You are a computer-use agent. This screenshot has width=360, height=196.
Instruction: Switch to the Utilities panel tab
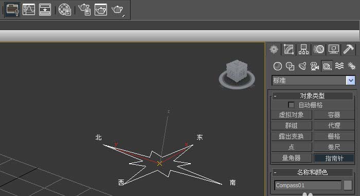point(348,49)
